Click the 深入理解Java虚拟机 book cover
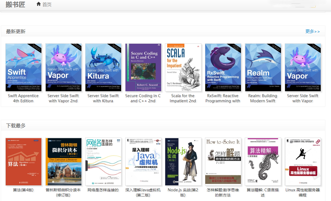The height and width of the screenshot is (201, 331). pyautogui.click(x=143, y=162)
